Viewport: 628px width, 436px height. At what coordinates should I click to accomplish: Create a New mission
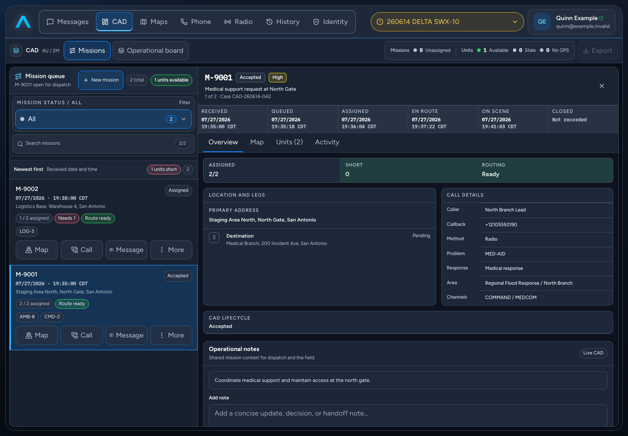pos(101,80)
